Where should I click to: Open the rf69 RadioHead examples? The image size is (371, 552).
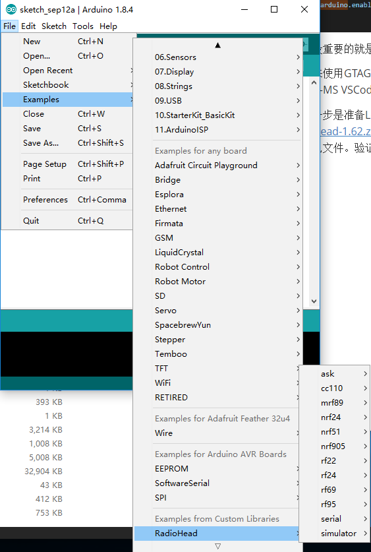335,489
